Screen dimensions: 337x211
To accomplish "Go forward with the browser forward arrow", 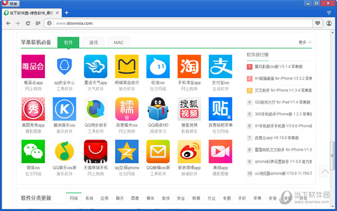I will pyautogui.click(x=18, y=23).
